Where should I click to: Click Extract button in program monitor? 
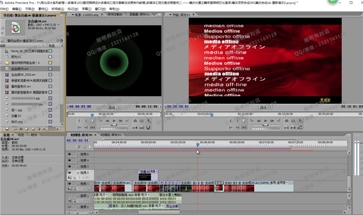click(x=293, y=127)
